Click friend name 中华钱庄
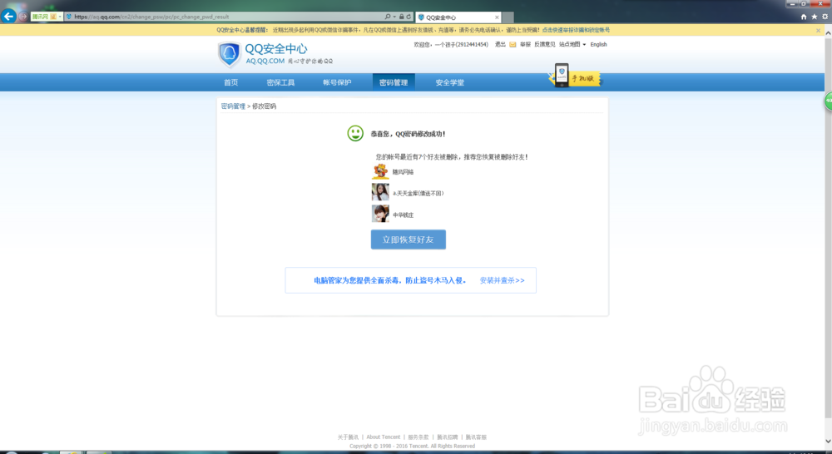832x454 pixels. tap(404, 215)
